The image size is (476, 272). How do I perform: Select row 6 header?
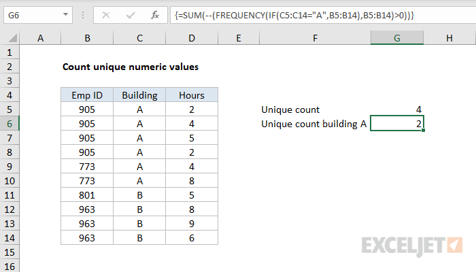coord(10,123)
